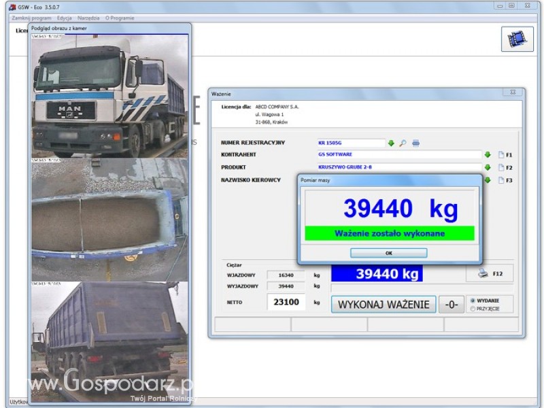Click the front truck camera image
Screen dimensions: 544x408
pyautogui.click(x=110, y=97)
